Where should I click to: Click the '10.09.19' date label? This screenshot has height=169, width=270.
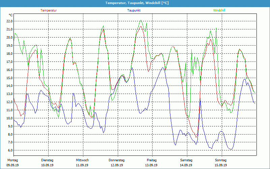click(47, 165)
